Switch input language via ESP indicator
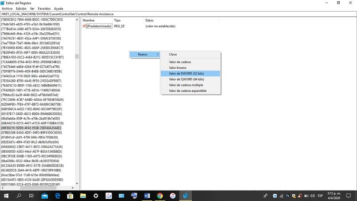 (x=320, y=196)
